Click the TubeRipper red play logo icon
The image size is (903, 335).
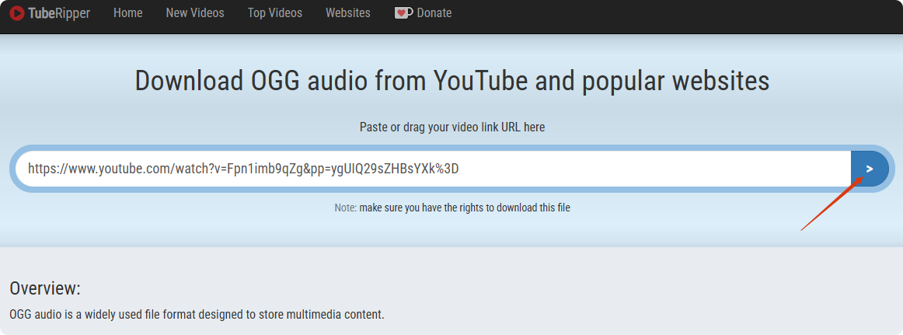point(17,13)
